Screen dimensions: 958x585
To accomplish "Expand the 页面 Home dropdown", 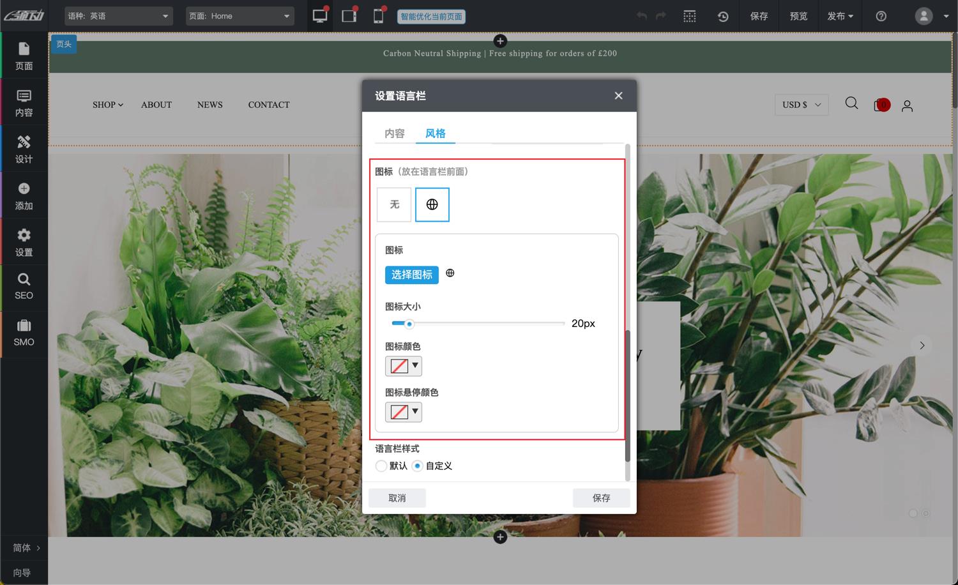I will click(x=240, y=16).
